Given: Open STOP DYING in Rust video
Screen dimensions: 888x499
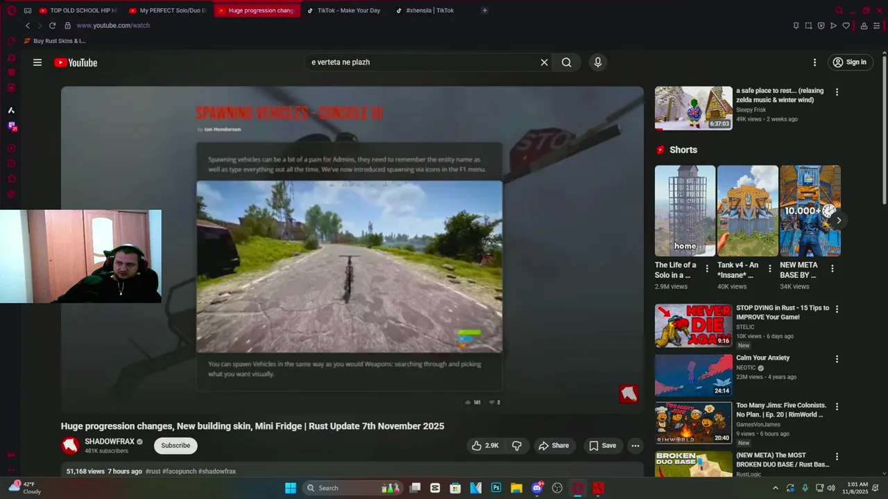Looking at the screenshot, I should (x=693, y=326).
